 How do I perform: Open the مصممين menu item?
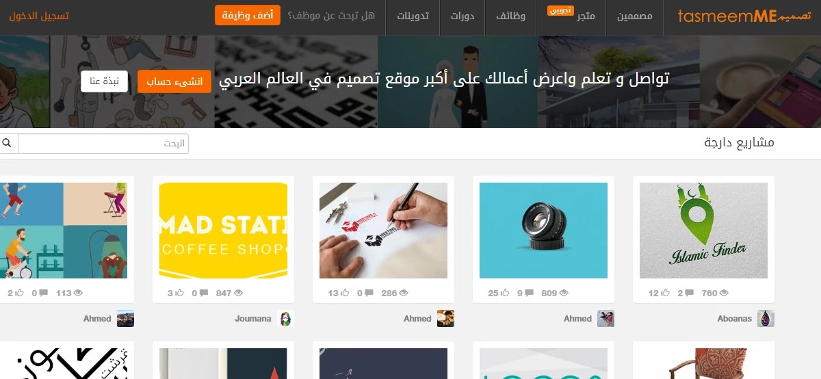(x=635, y=16)
